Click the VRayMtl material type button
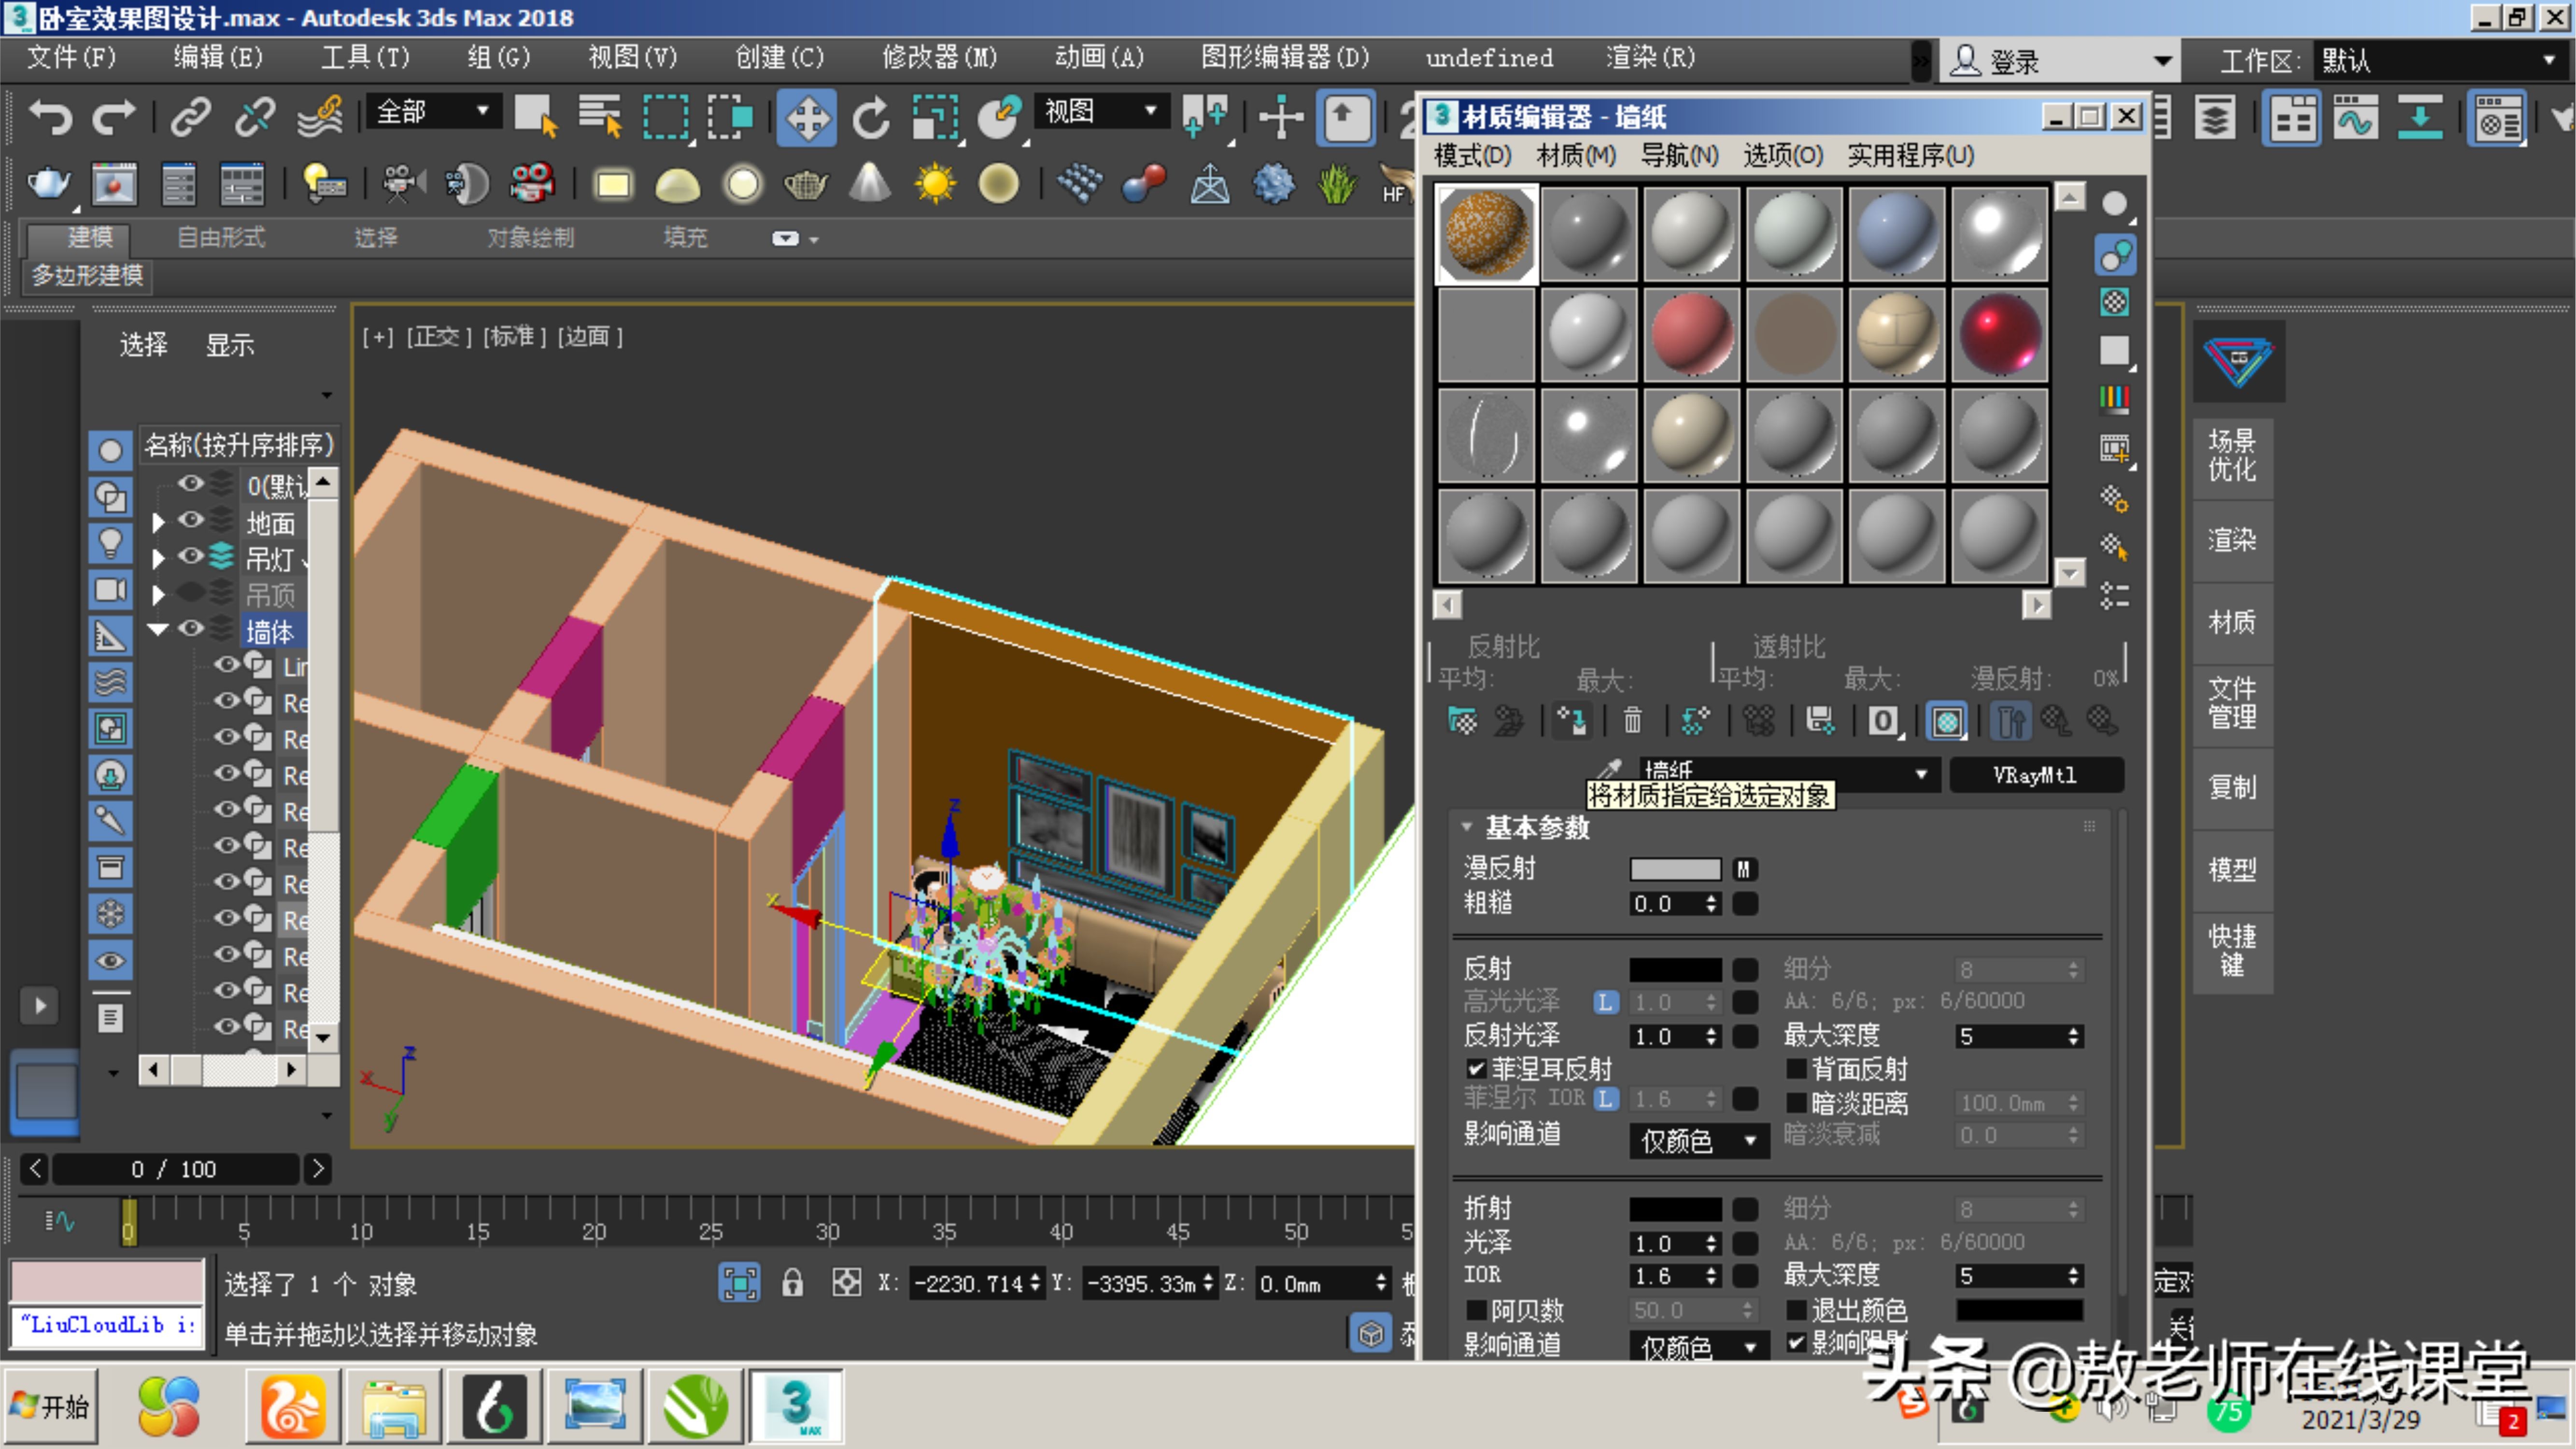This screenshot has width=2576, height=1449. tap(2036, 775)
